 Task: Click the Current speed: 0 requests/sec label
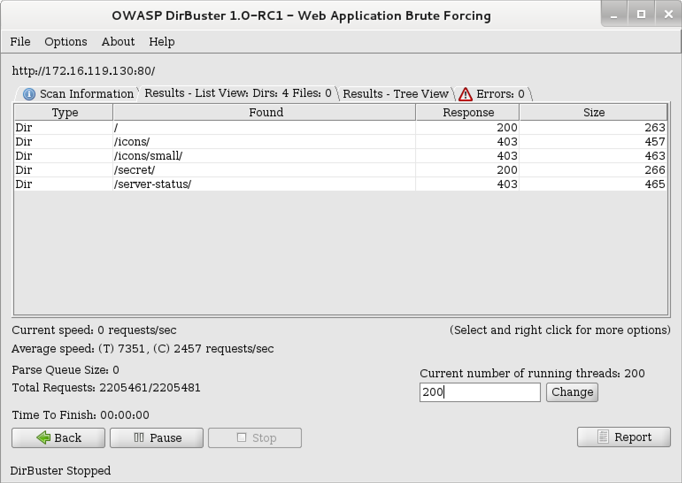[94, 330]
